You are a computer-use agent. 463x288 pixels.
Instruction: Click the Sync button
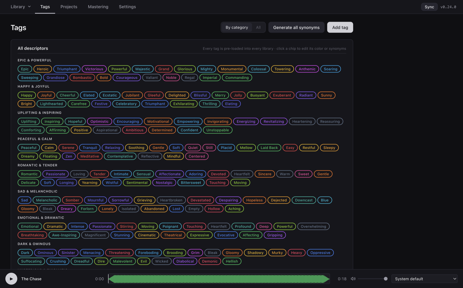(429, 7)
